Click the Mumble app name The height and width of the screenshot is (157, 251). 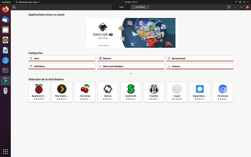click(154, 96)
